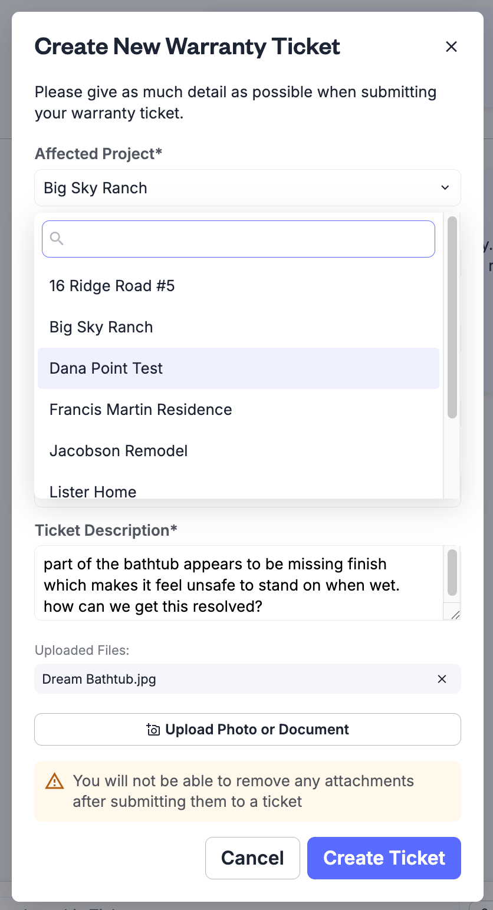Remove the Dream Bathtub.jpg attachment
This screenshot has width=493, height=910.
pyautogui.click(x=442, y=679)
